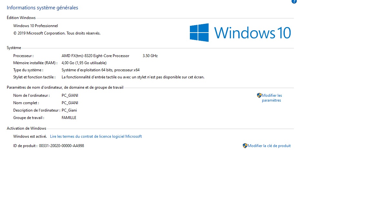Click the computer name, domain and workgroup heading
The height and width of the screenshot is (209, 372).
pos(65,87)
